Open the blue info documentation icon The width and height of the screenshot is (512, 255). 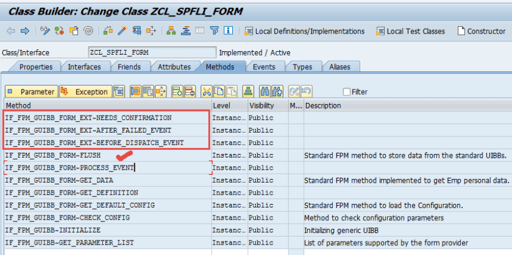(228, 31)
